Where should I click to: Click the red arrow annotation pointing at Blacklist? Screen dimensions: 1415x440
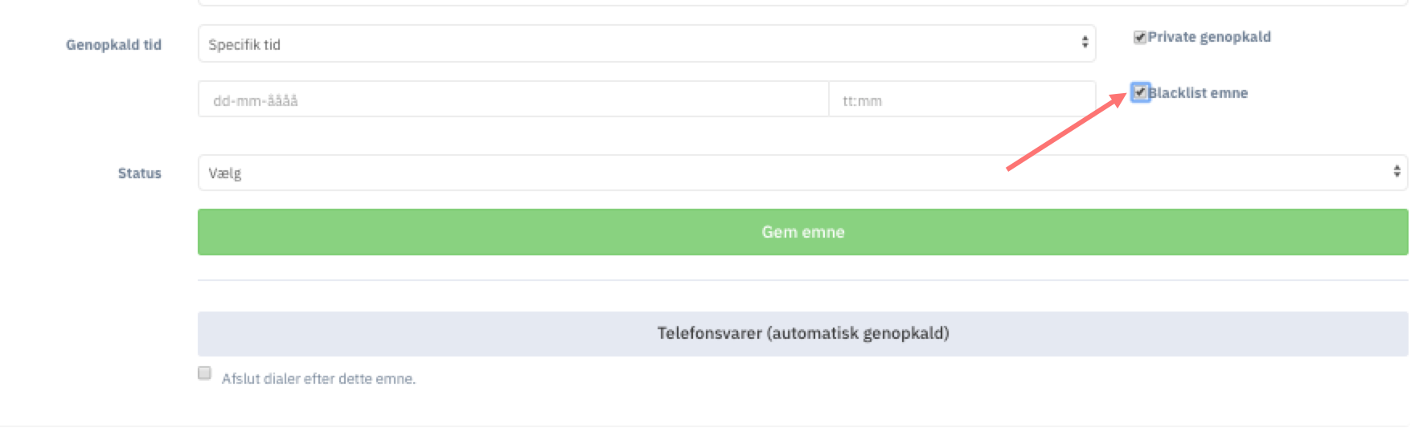click(x=1066, y=132)
